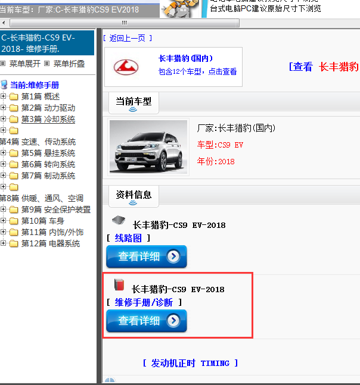The height and width of the screenshot is (385, 360).
Task: Click folder icon of 第9篇 安全保护装置
Action: point(14,209)
